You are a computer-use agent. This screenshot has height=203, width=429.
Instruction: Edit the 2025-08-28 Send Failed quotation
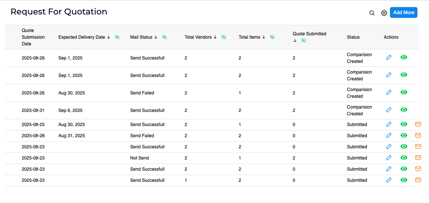pyautogui.click(x=389, y=135)
